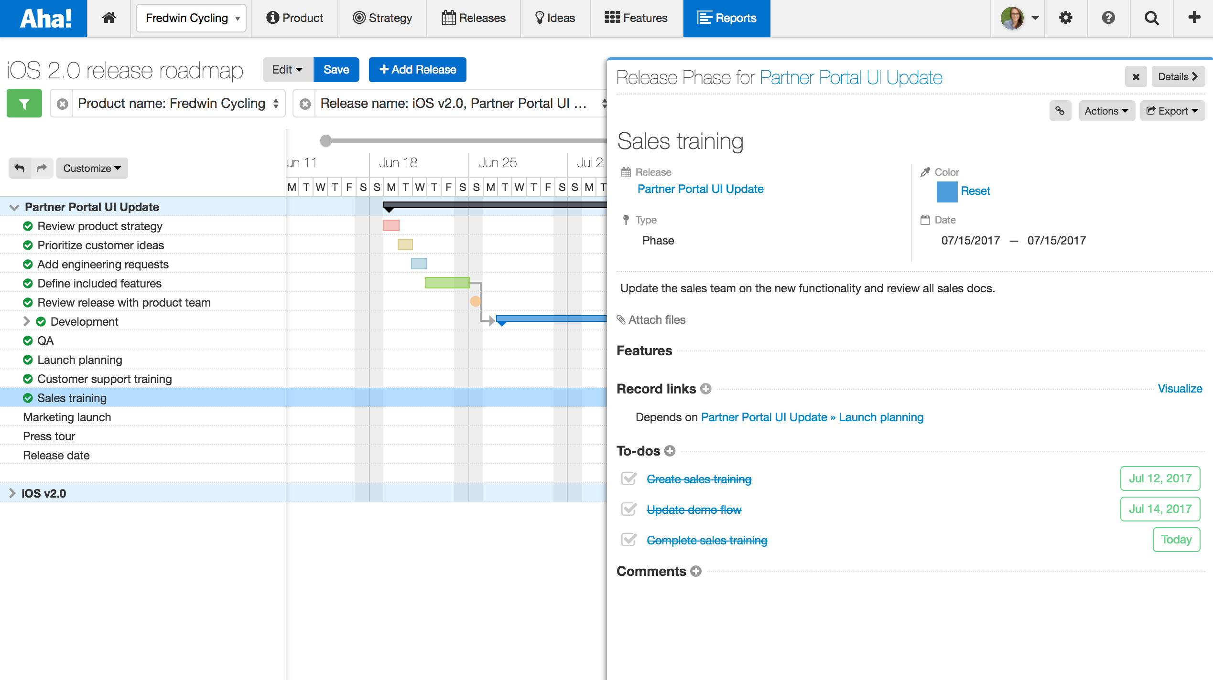Check the Complete sales training to-do
The width and height of the screenshot is (1213, 680).
click(x=629, y=540)
